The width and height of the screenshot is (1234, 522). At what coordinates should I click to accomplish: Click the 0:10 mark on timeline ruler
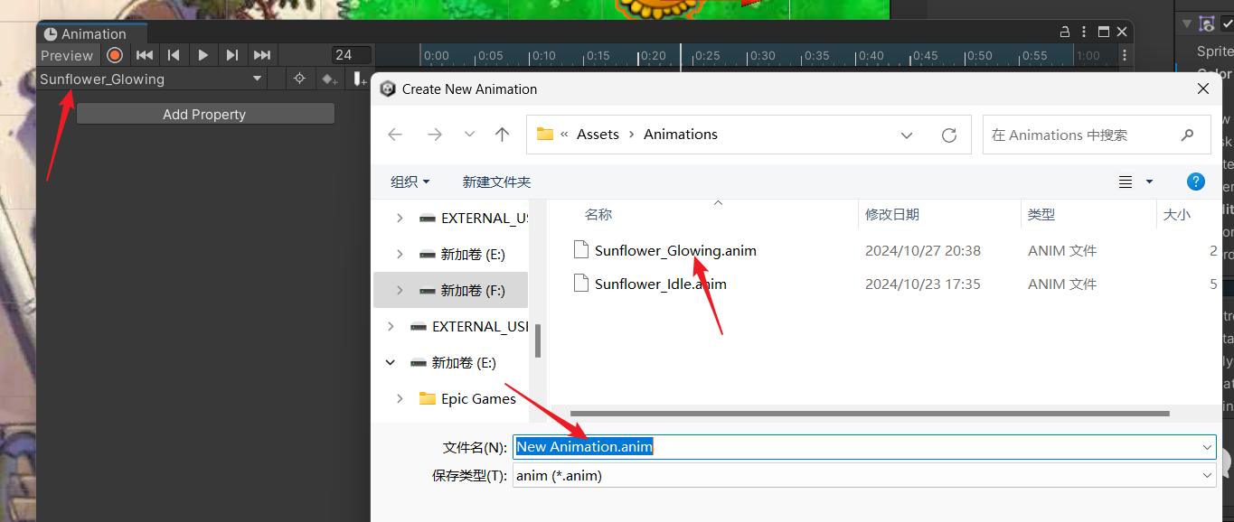(544, 55)
